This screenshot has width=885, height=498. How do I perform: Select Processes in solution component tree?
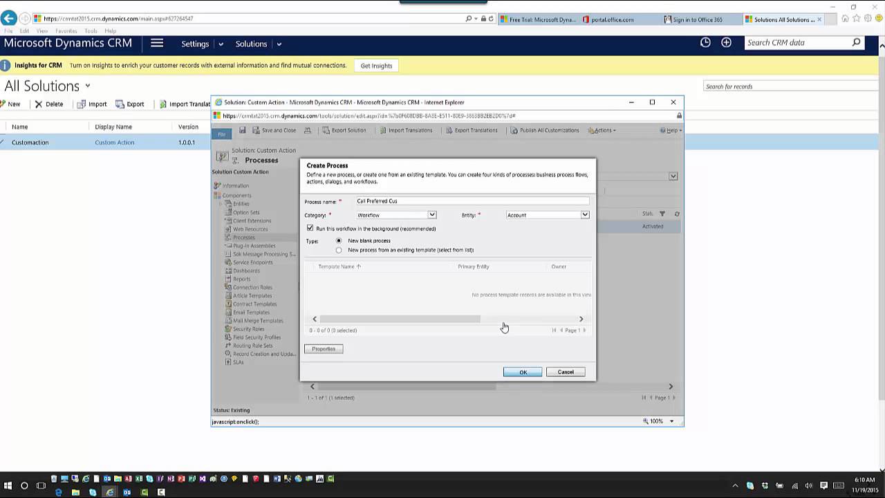click(x=243, y=237)
